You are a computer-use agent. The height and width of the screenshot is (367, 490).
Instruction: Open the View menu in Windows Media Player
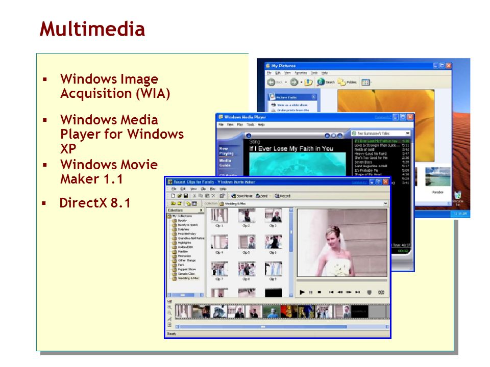[x=230, y=124]
